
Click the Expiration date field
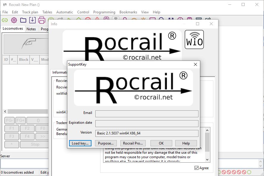point(147,123)
